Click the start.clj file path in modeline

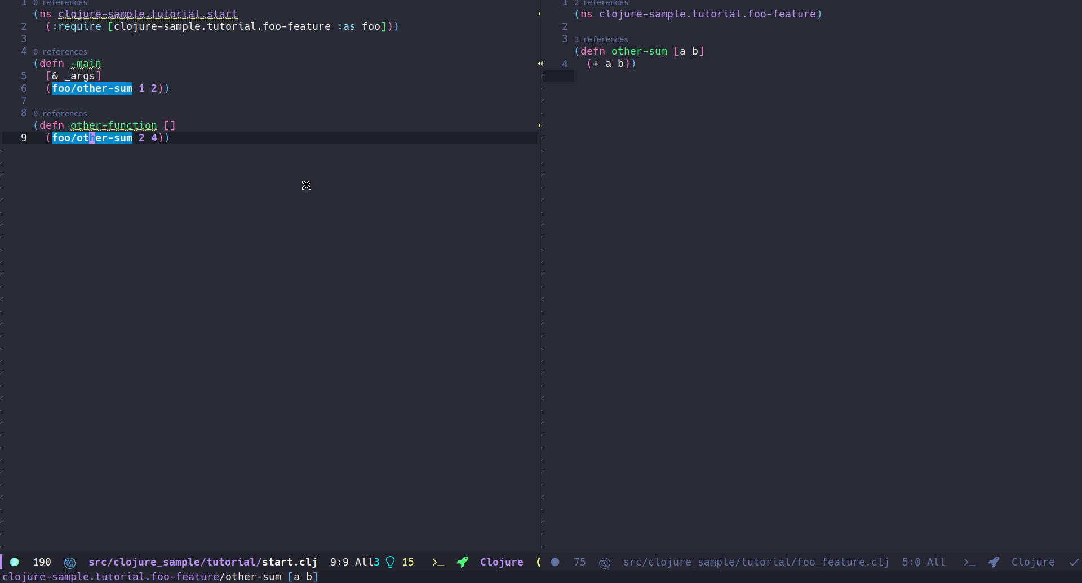[202, 562]
